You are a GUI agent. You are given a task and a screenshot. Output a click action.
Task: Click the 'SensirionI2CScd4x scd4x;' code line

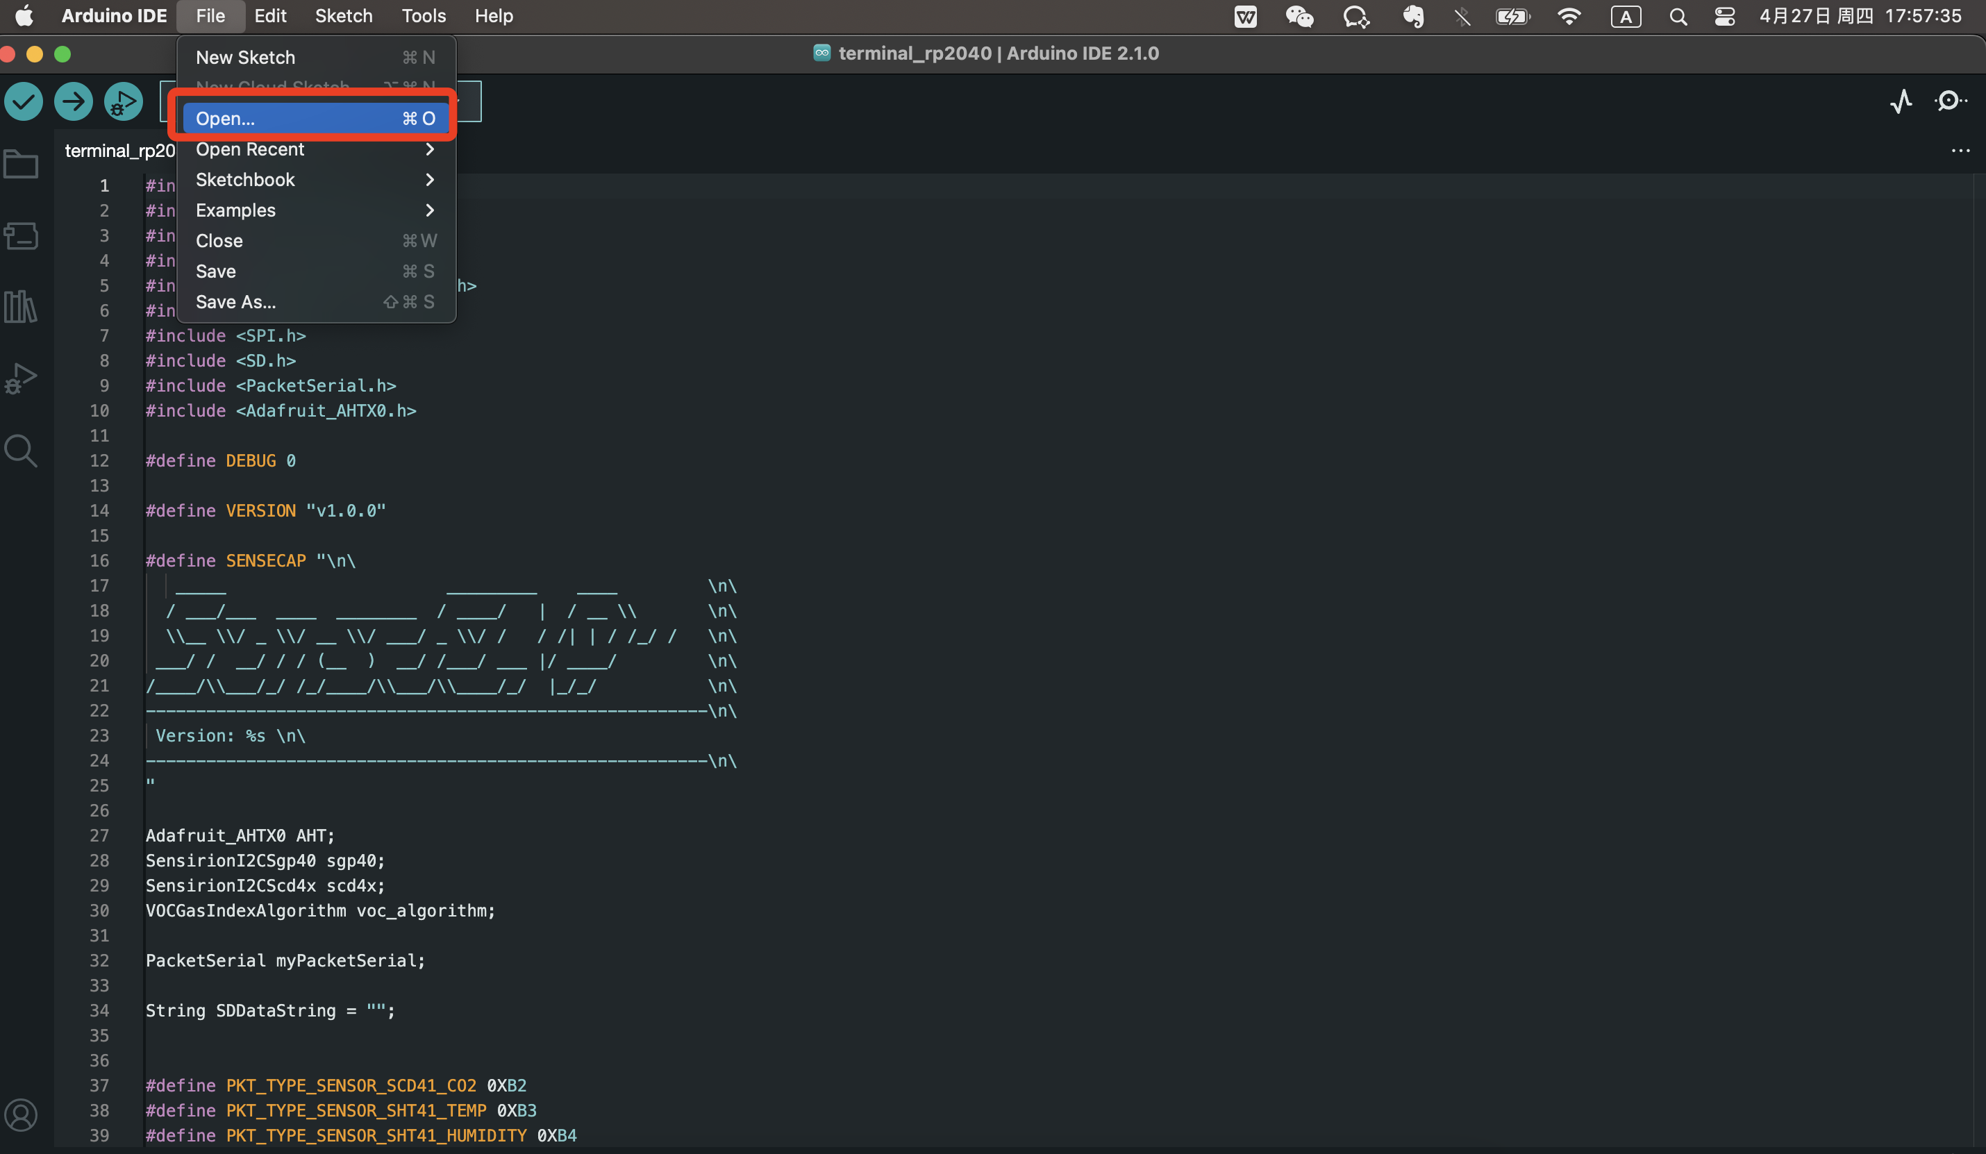point(265,885)
